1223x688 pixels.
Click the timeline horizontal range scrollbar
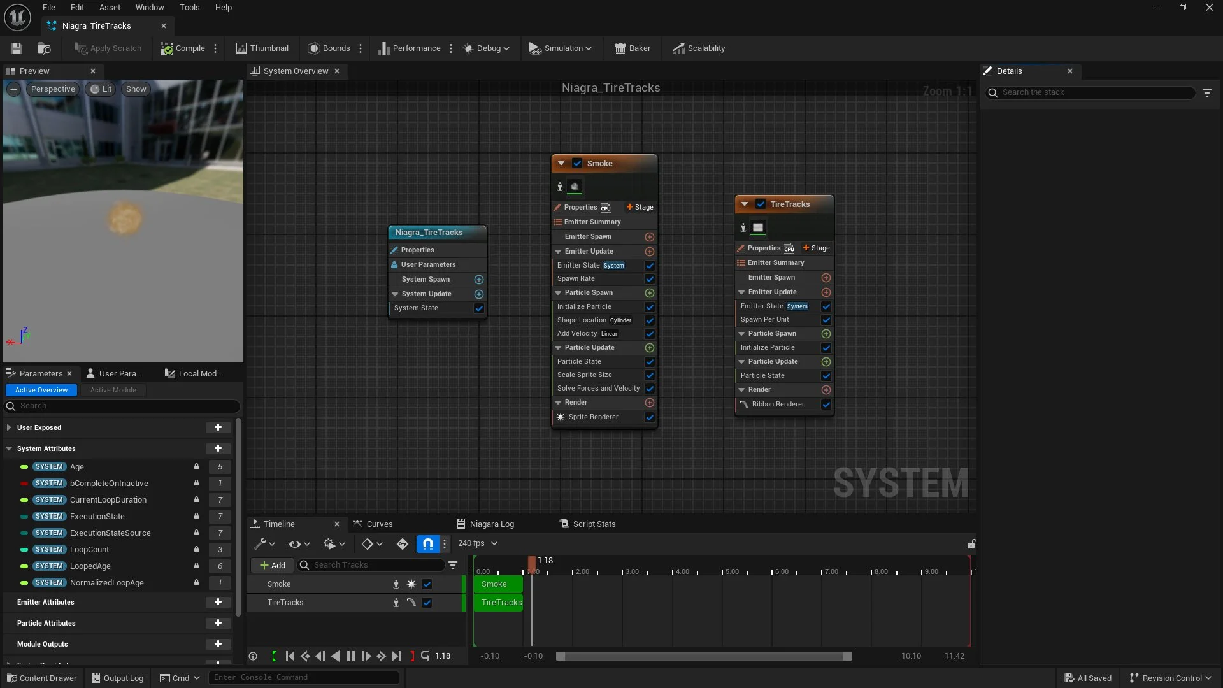[x=703, y=656]
